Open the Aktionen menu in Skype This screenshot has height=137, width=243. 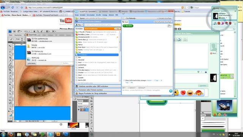point(111,15)
